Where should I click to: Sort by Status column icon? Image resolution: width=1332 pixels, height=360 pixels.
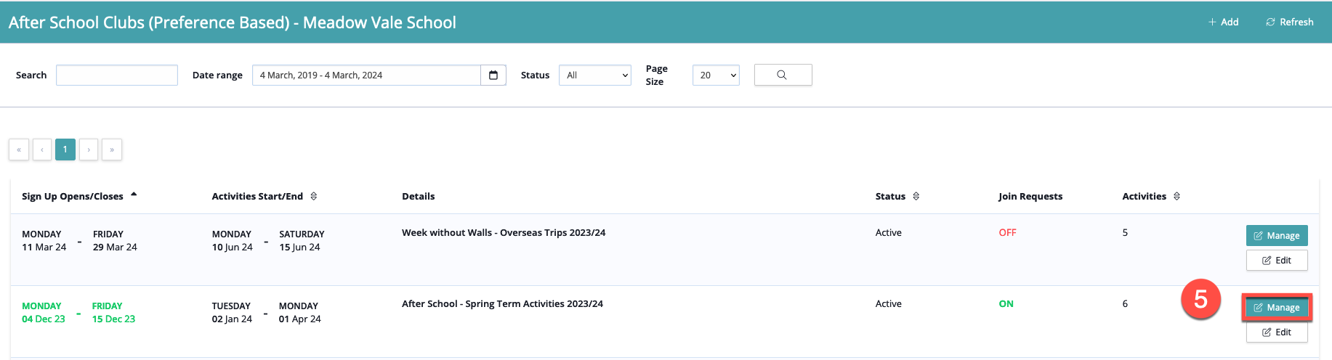pyautogui.click(x=916, y=196)
